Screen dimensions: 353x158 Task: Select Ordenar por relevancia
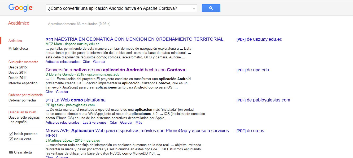25,95
